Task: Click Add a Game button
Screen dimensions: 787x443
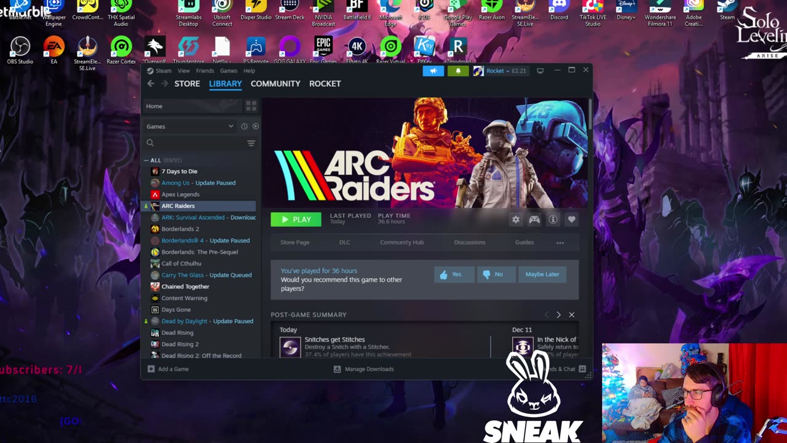Action: [x=168, y=369]
